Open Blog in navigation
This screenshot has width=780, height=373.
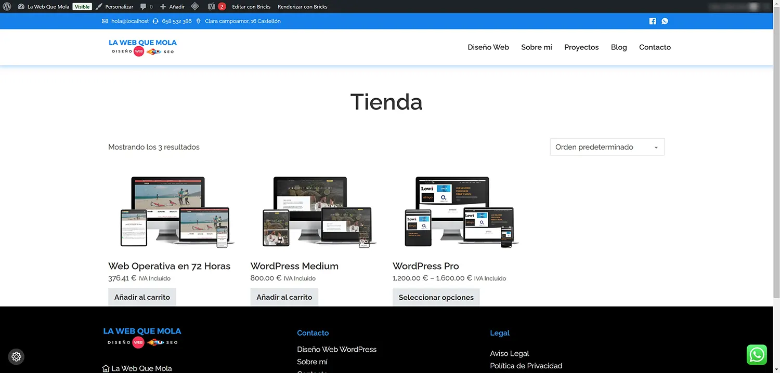click(x=619, y=47)
